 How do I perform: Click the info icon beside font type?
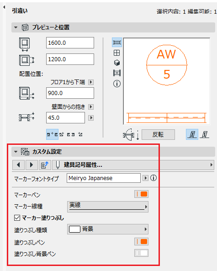coord(153,178)
